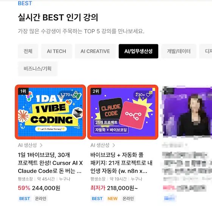Open course title 바이브코딩 + 자동화 풀 패키지
The width and height of the screenshot is (212, 212).
122,163
